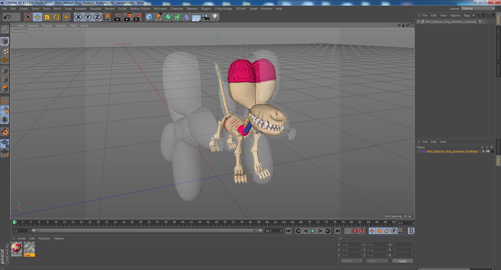This screenshot has height=270, width=501.
Task: Toggle Autokeying button
Action: point(355,231)
